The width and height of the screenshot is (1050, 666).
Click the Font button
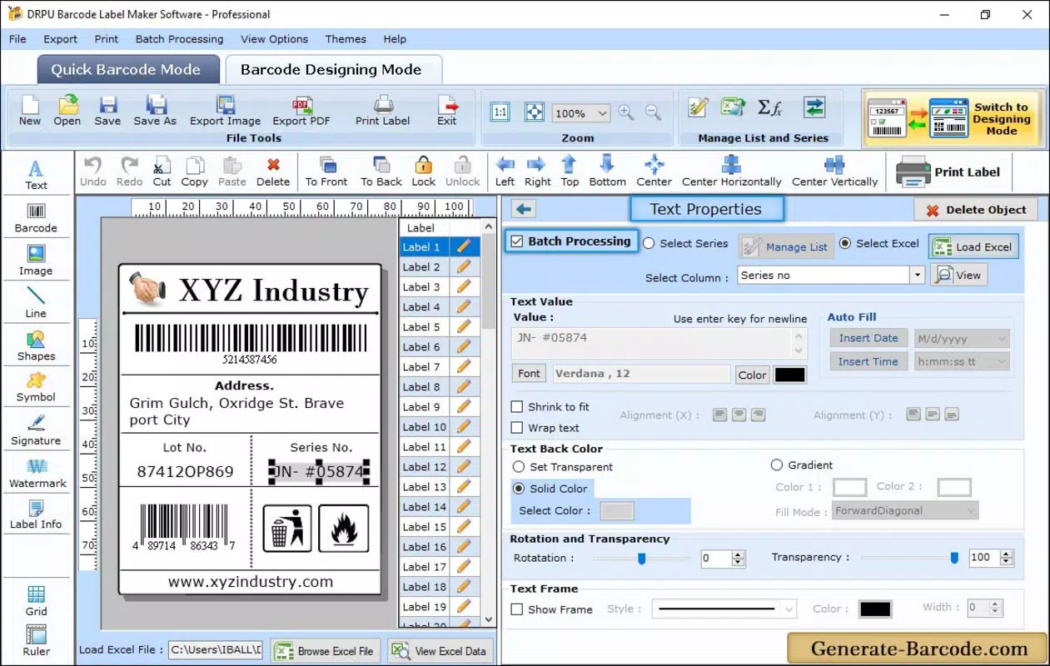(x=529, y=374)
